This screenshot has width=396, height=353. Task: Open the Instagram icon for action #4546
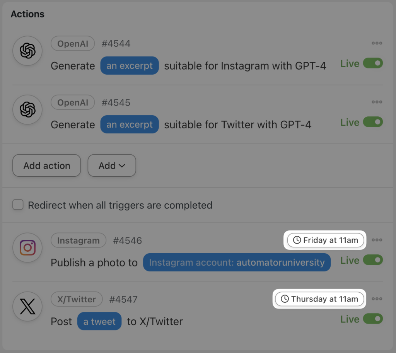tap(27, 247)
